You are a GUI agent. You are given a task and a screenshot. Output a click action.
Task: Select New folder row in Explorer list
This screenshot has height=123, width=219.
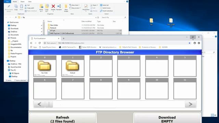[x=85, y=25]
